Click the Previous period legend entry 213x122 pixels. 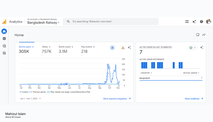(38, 92)
